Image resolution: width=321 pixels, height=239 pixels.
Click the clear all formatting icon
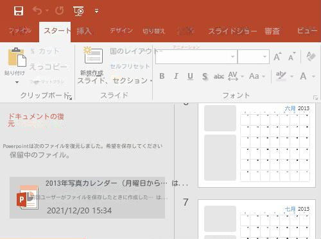pos(311,56)
